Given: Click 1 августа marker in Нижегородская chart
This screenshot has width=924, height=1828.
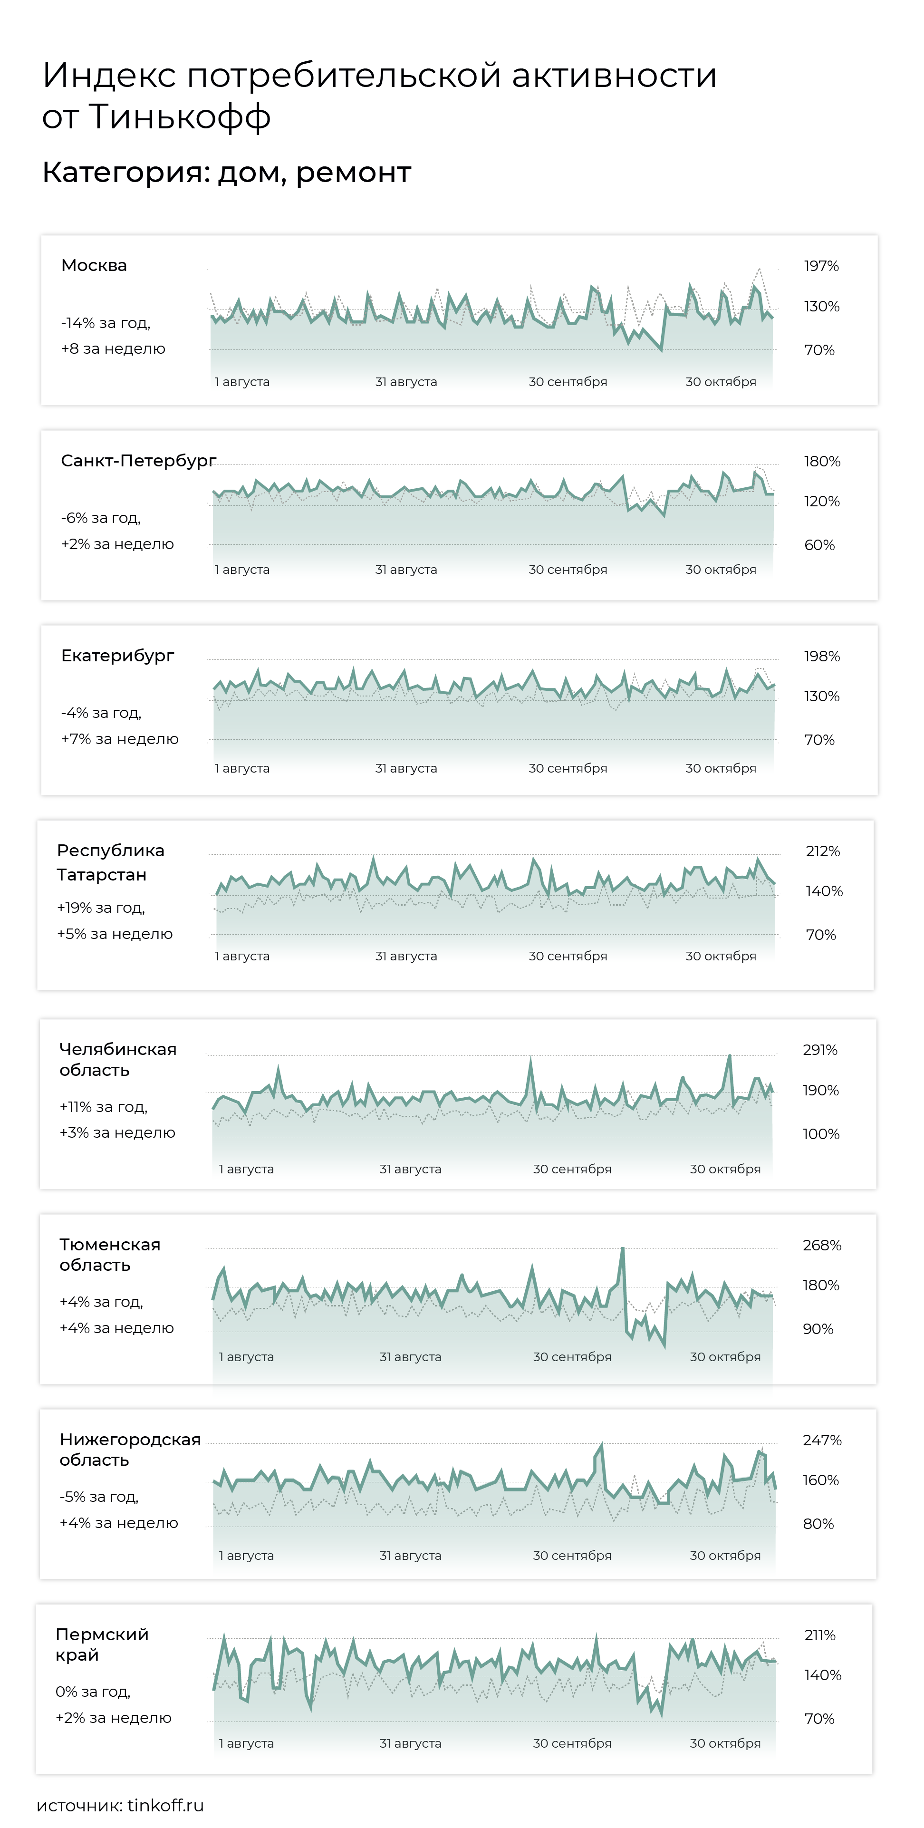Looking at the screenshot, I should (246, 1555).
